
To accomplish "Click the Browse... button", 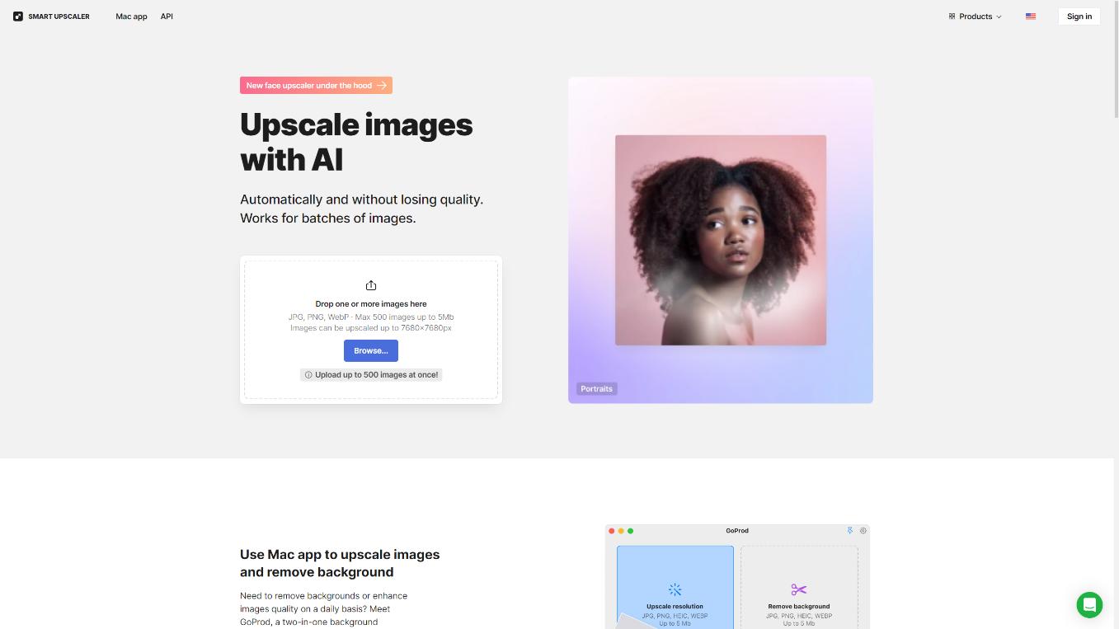I will point(371,350).
